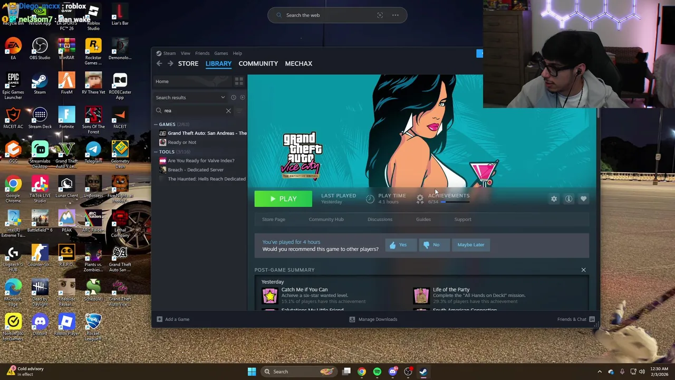Click the Achievements progress bar
675x380 pixels.
455,202
